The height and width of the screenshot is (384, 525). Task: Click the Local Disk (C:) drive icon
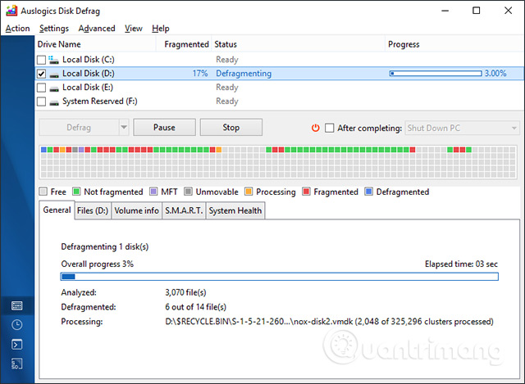pyautogui.click(x=53, y=60)
